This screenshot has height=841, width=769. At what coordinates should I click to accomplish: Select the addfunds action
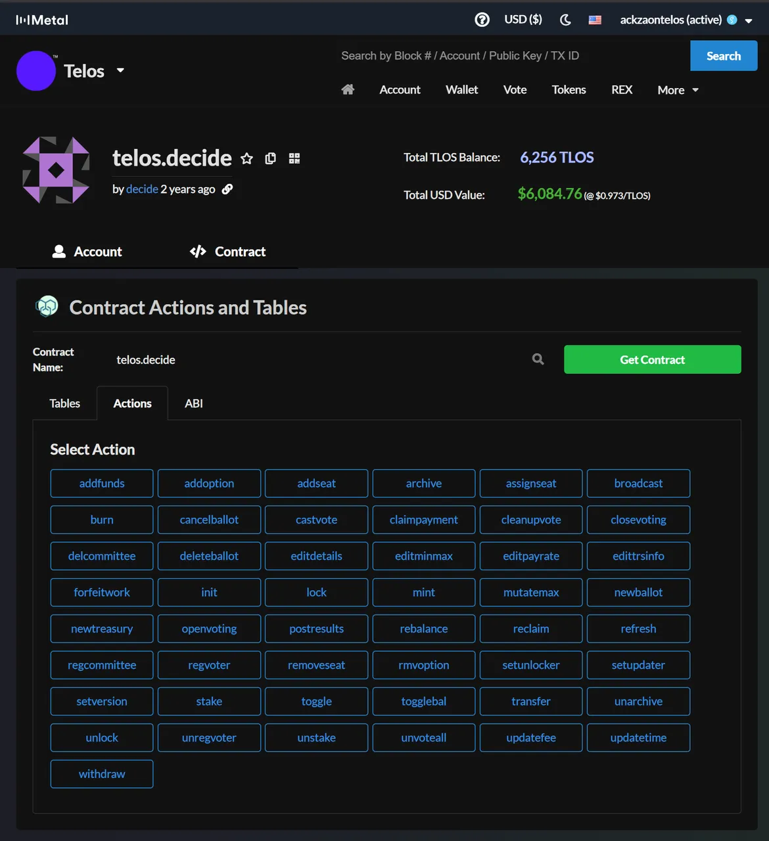tap(102, 484)
